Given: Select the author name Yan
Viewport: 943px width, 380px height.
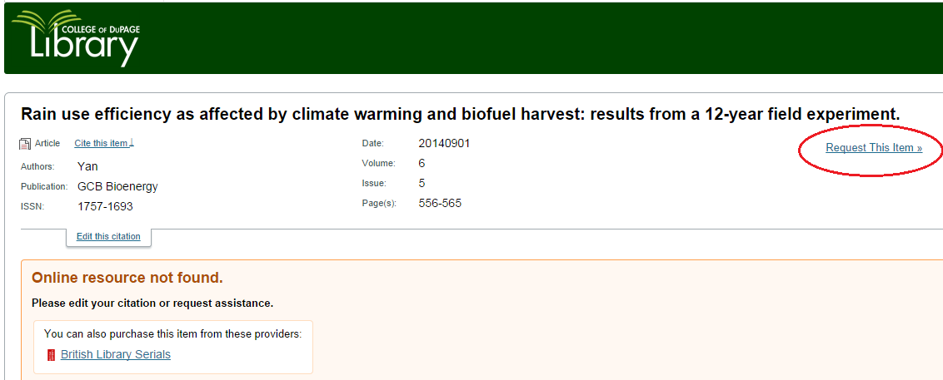Looking at the screenshot, I should (87, 166).
